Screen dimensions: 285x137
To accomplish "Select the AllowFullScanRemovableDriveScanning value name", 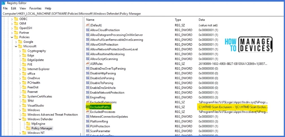I will 116,40.
